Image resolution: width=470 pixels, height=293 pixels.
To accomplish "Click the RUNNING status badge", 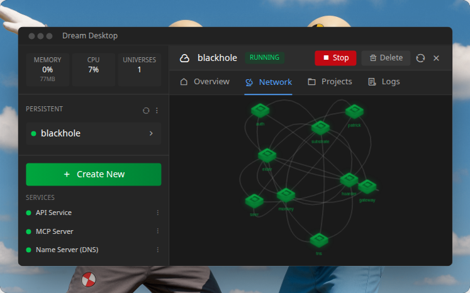I will pyautogui.click(x=264, y=57).
